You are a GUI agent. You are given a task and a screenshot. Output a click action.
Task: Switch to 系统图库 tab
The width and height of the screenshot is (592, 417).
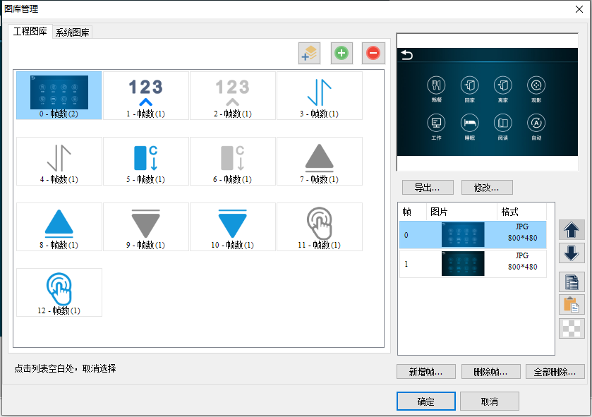[73, 33]
